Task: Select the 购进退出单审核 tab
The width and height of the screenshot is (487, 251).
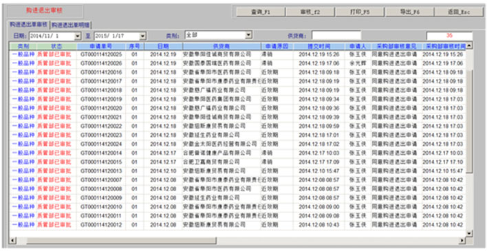Action: 28,24
